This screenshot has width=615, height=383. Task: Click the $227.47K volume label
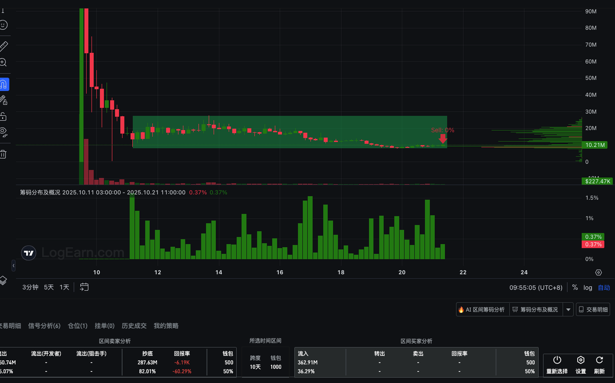click(598, 181)
